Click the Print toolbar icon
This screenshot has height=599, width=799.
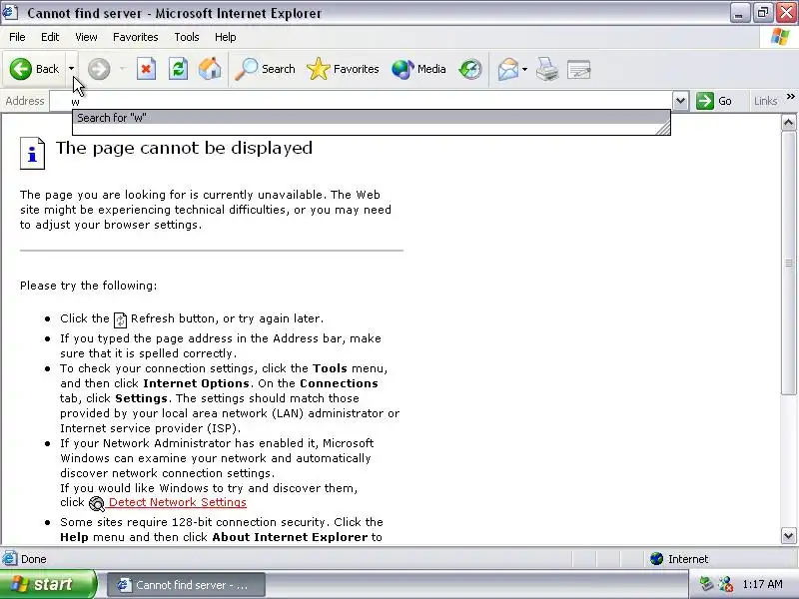pos(547,69)
